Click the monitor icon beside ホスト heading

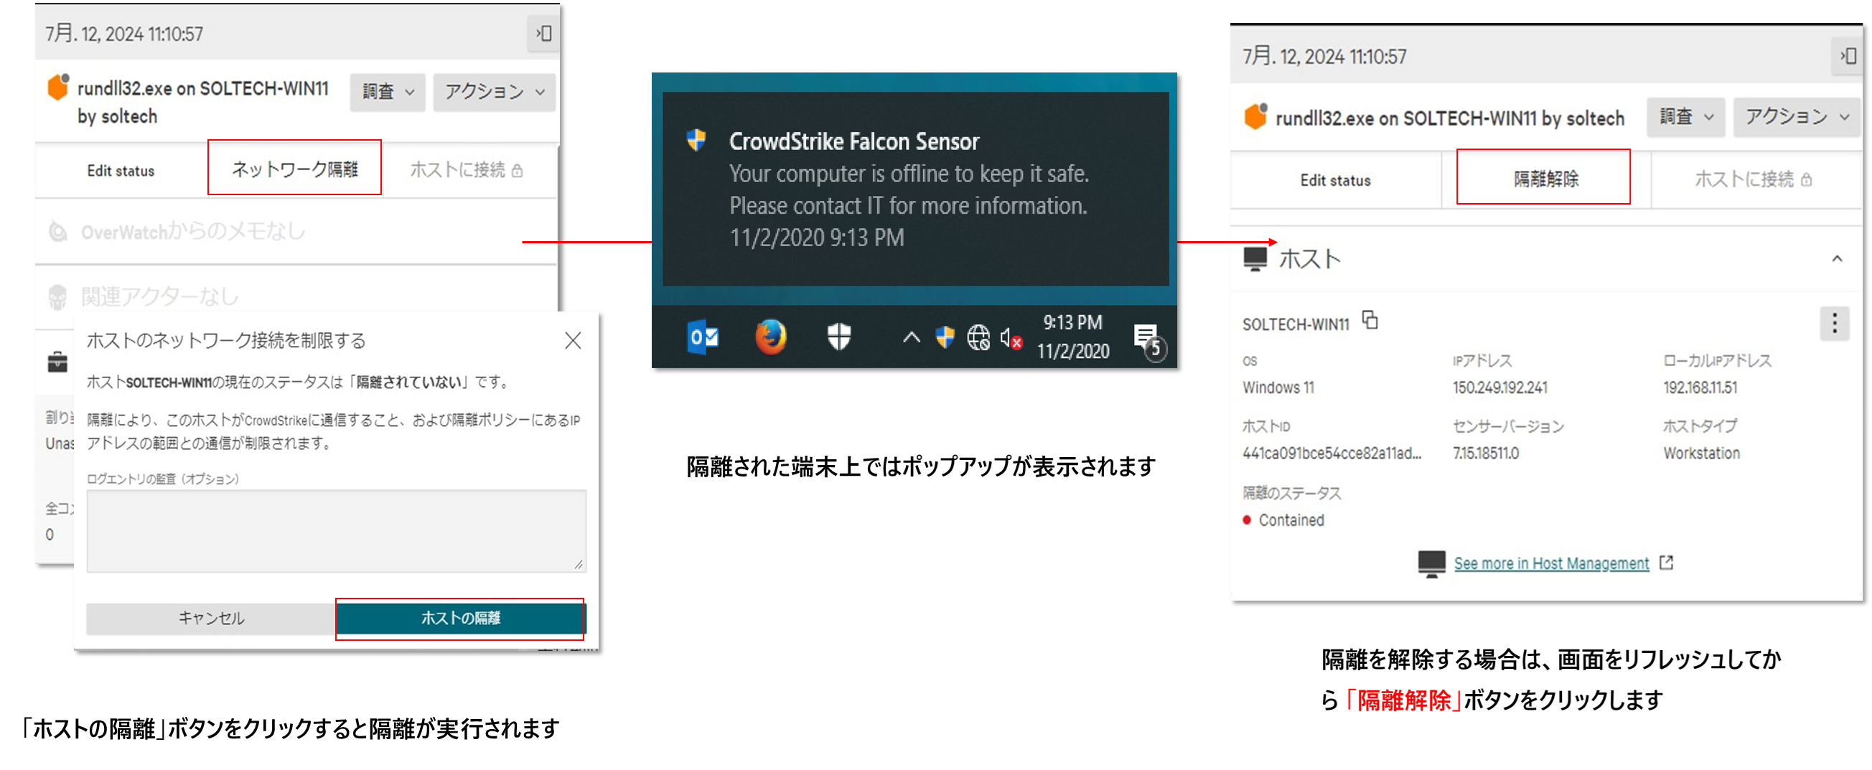[x=1255, y=258]
